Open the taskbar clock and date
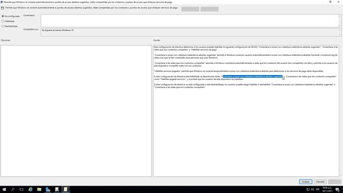 click(x=327, y=189)
